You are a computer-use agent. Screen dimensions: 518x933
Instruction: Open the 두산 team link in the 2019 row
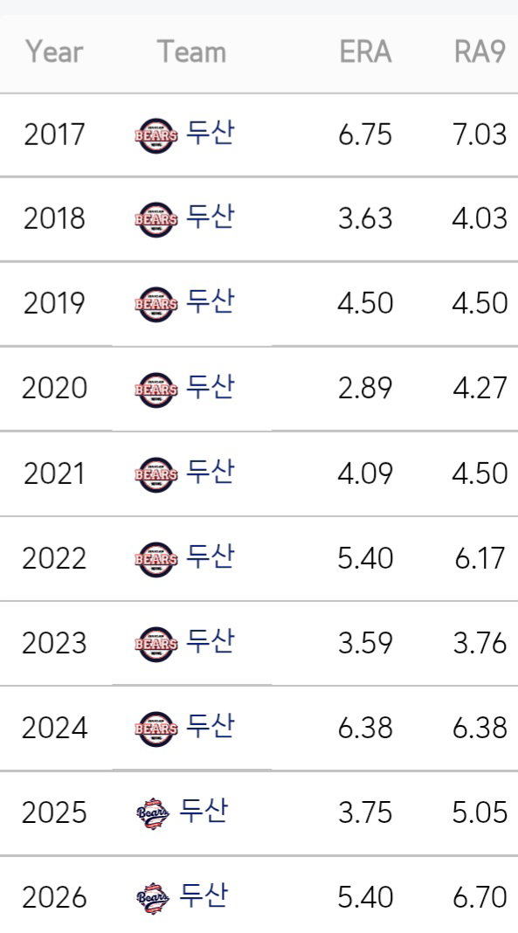coord(210,301)
